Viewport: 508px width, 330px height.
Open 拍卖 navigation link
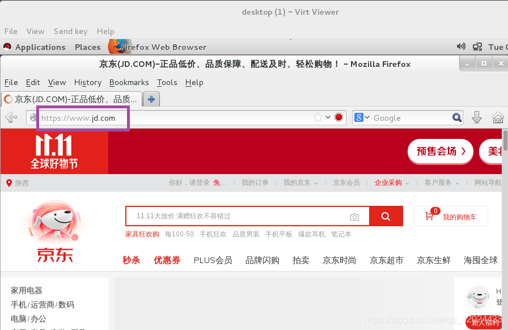[301, 260]
